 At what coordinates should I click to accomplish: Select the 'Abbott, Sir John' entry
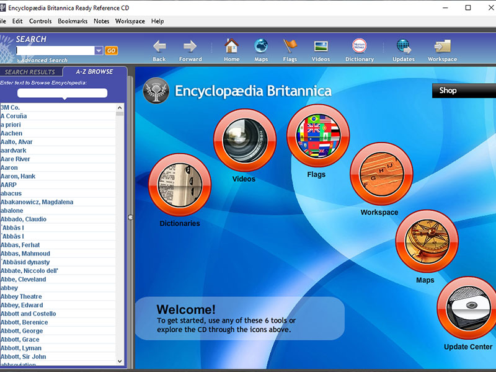click(58, 356)
